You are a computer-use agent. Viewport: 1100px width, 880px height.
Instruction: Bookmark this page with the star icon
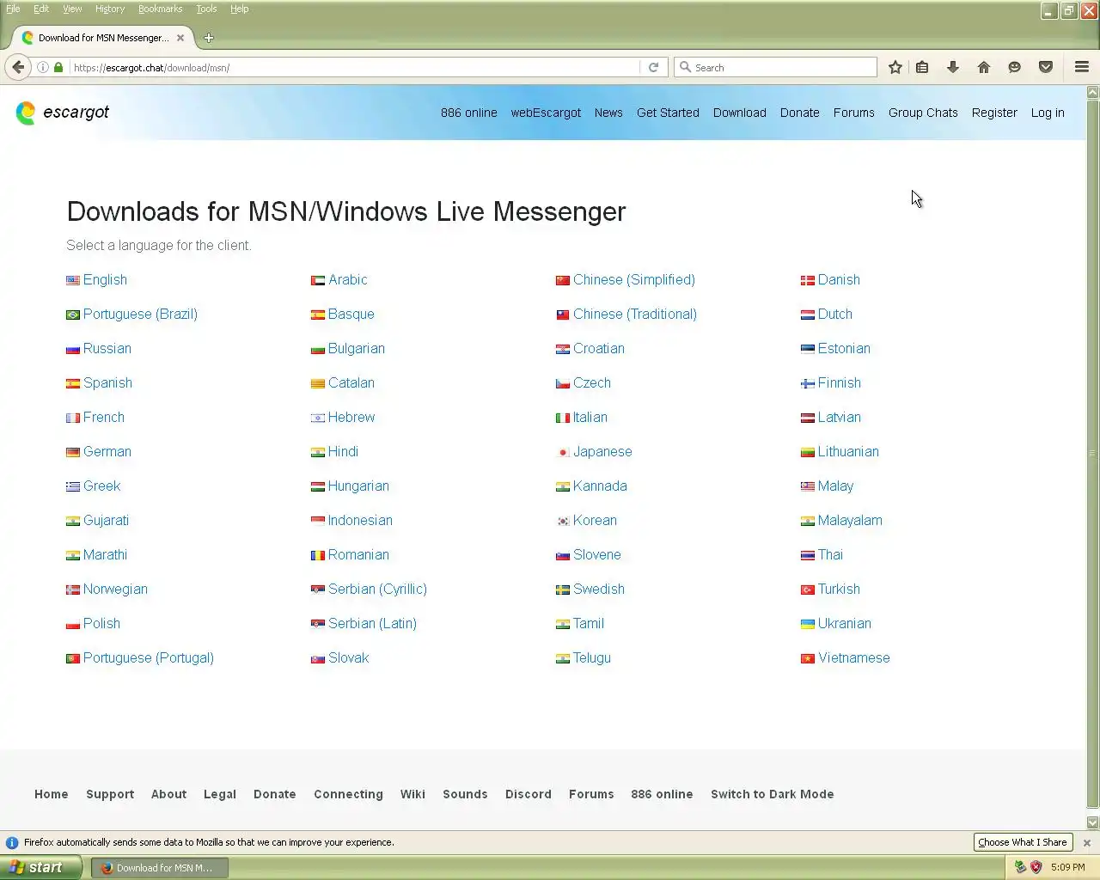click(895, 67)
